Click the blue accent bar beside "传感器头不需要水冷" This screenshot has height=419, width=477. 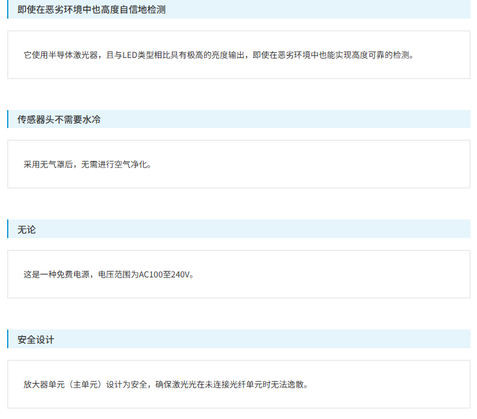[x=8, y=119]
